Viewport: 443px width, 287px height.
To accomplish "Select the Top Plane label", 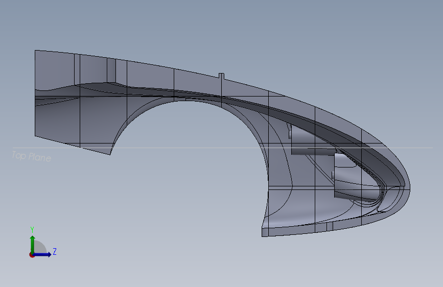I will (31, 156).
